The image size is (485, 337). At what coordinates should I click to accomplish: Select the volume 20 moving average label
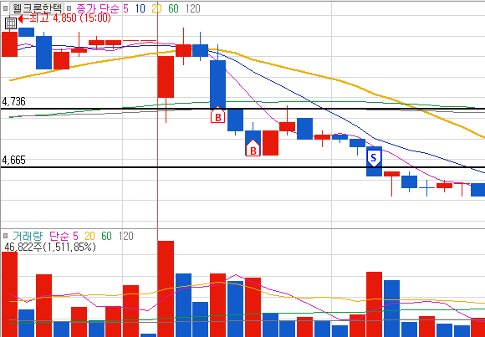(89, 236)
